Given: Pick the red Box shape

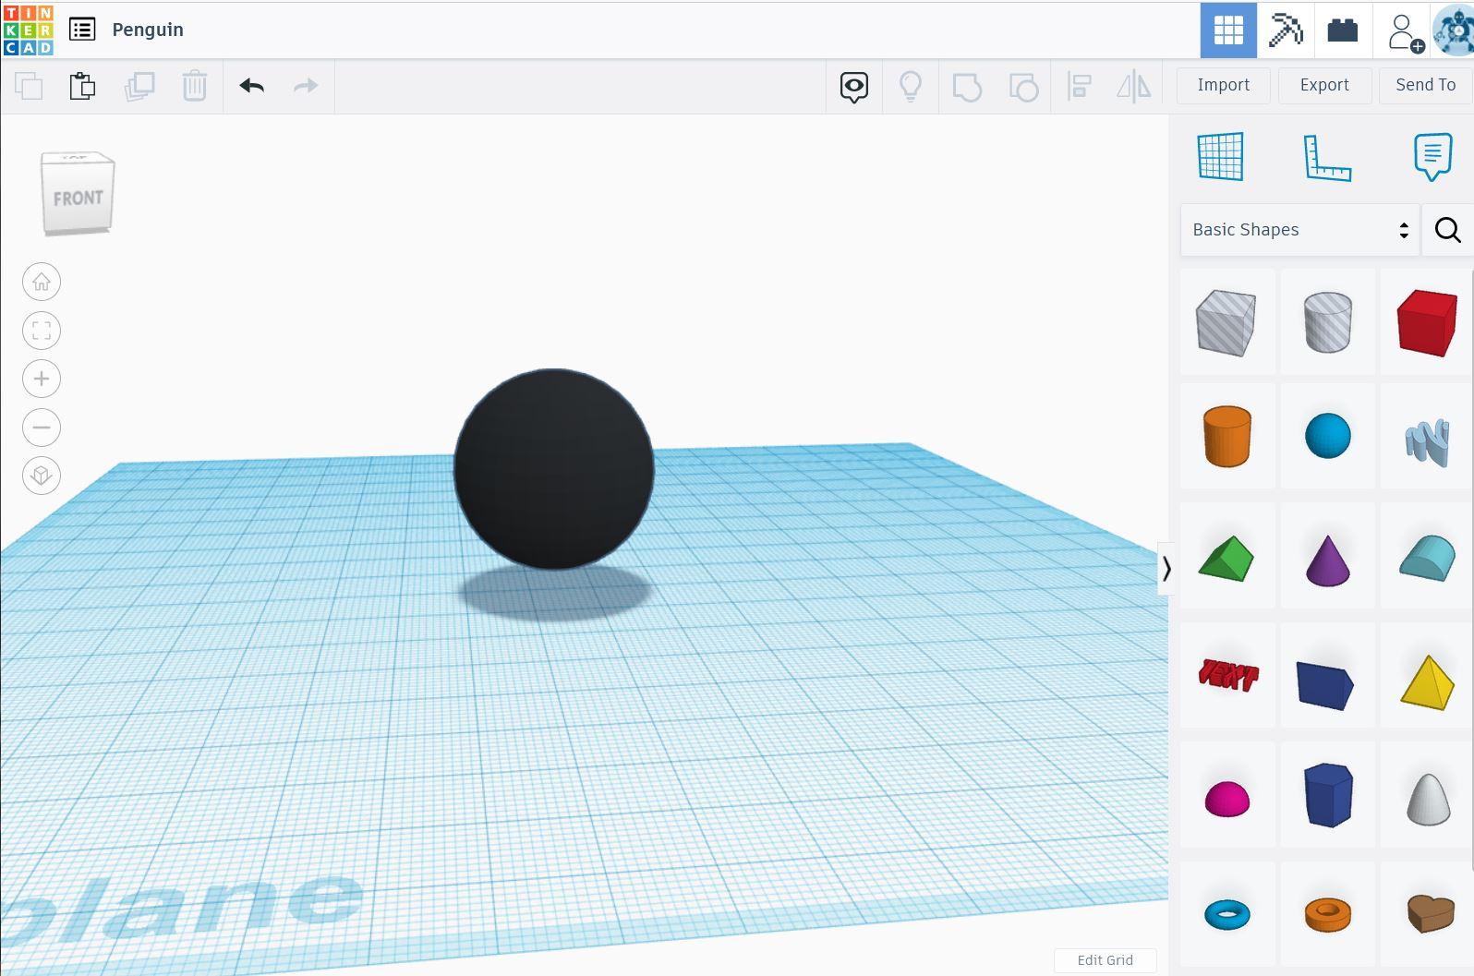Looking at the screenshot, I should 1427,322.
